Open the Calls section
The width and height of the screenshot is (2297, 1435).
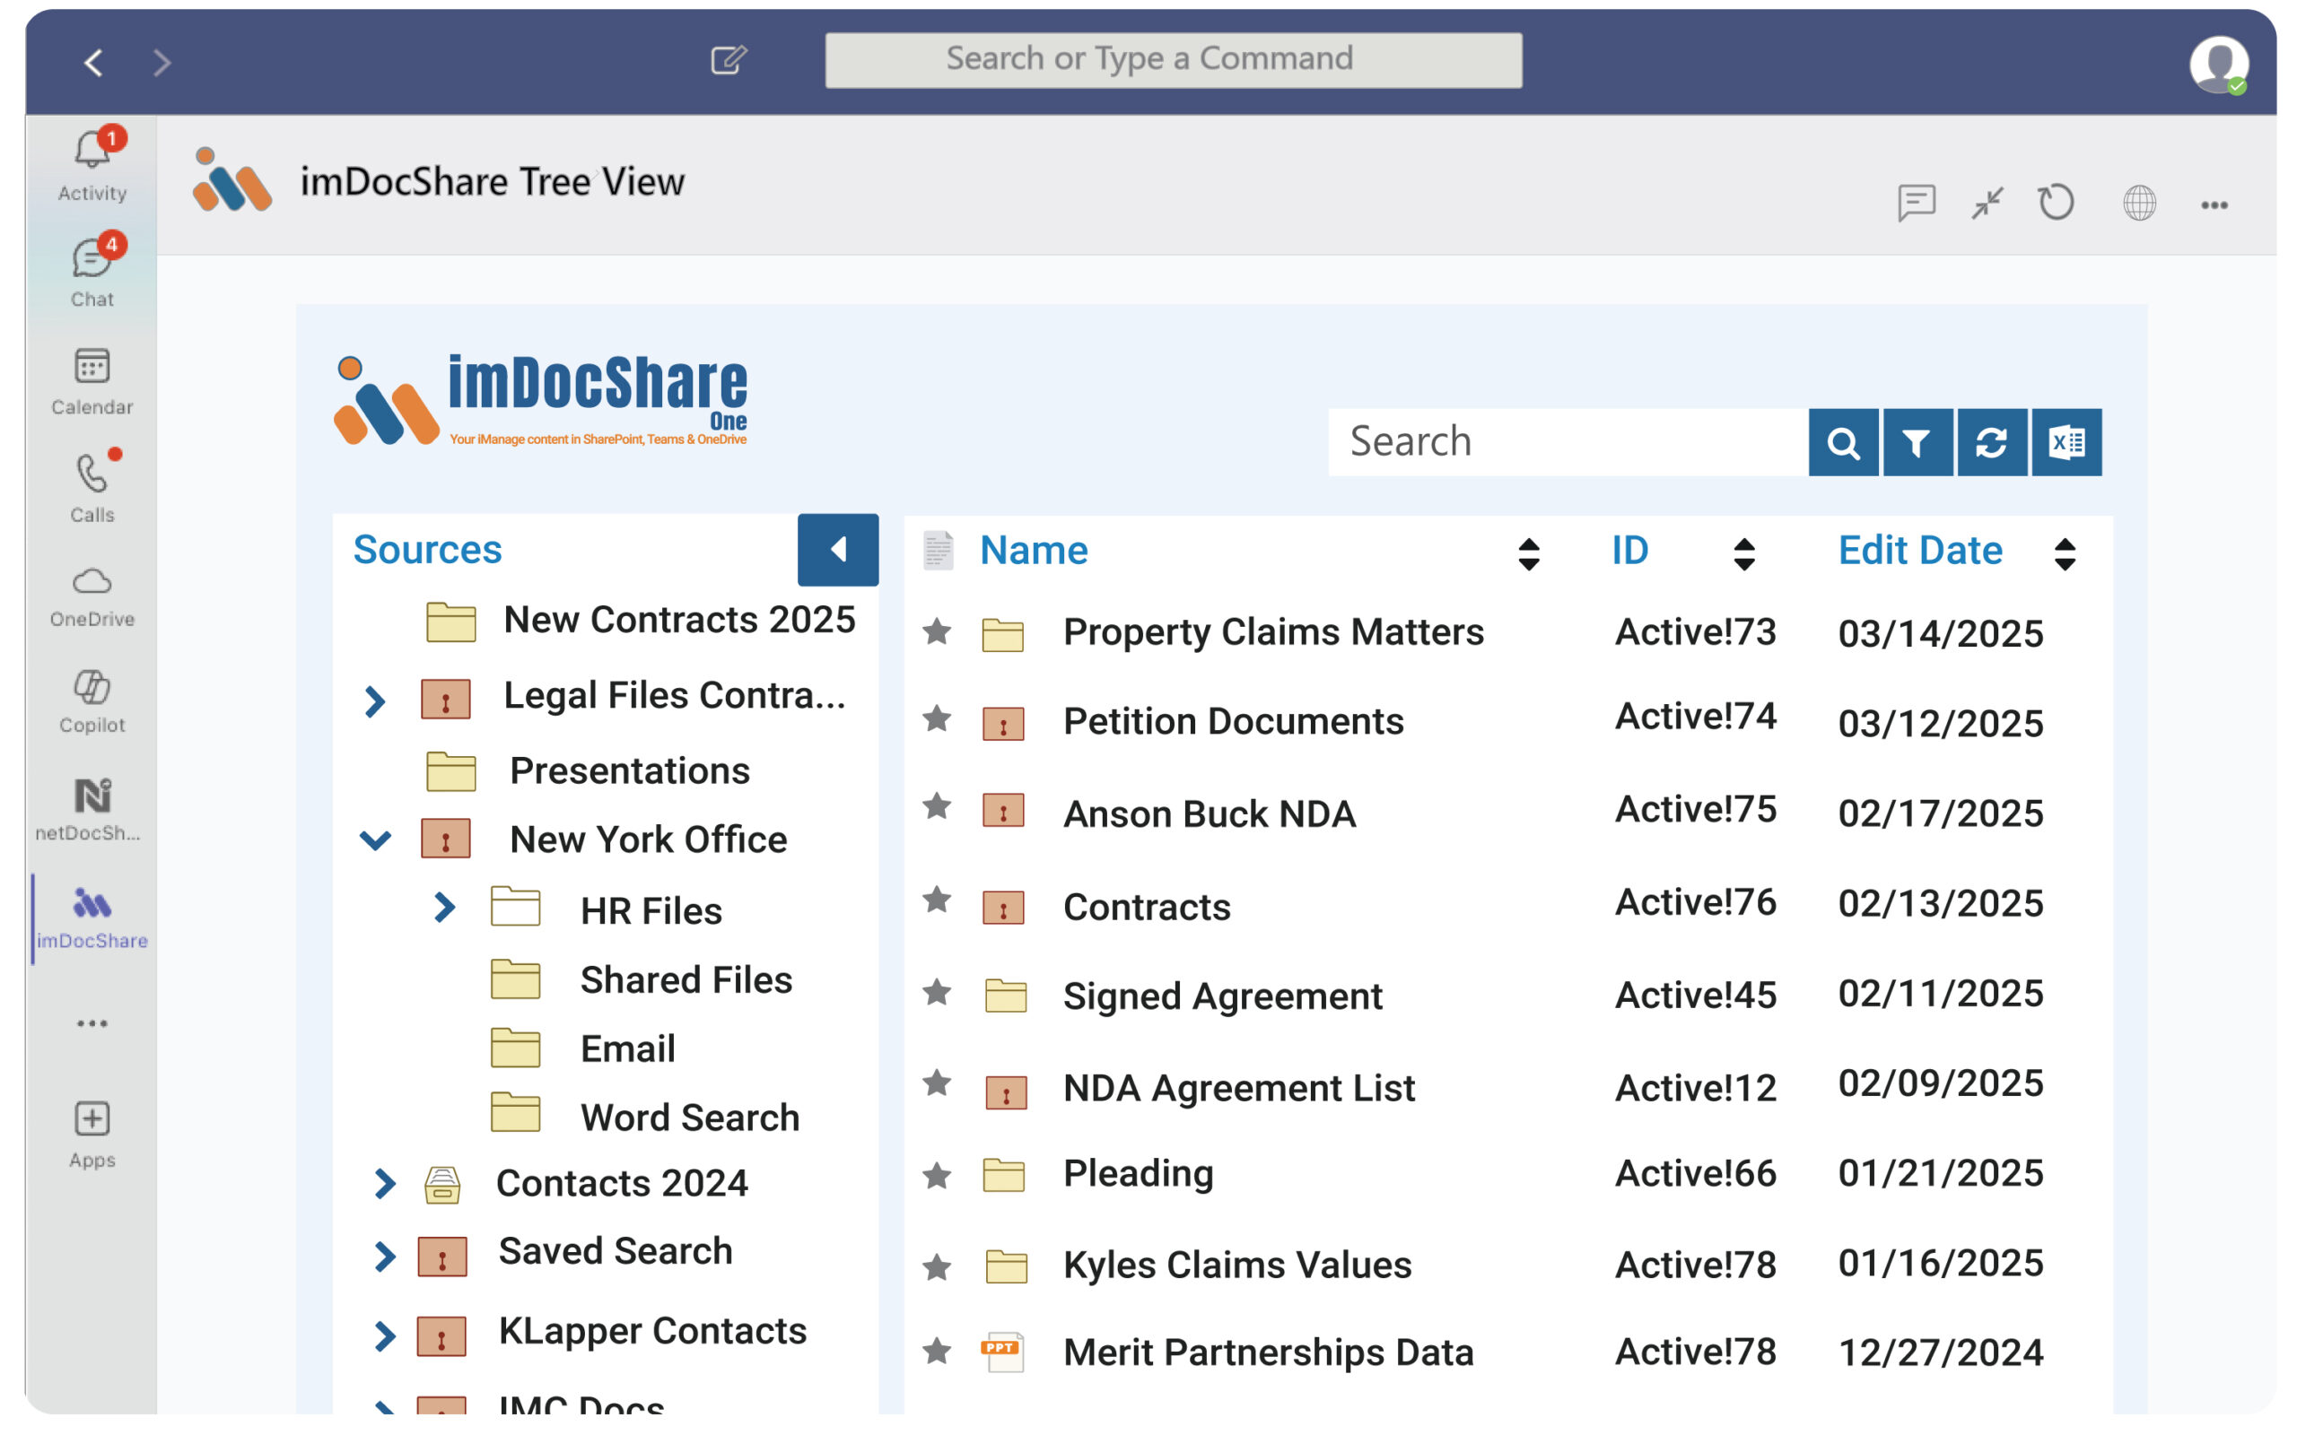pos(92,488)
